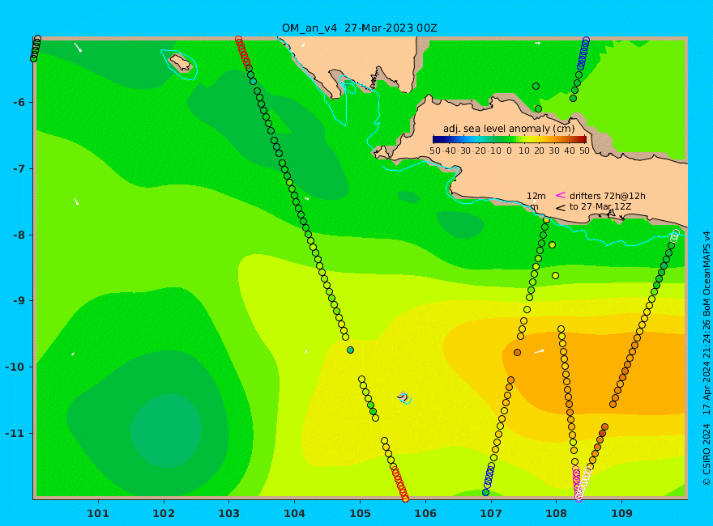Viewport: 713px width, 526px height.
Task: Click the isolated green circle near longitude 107.7, latitude -6.1
Action: click(x=538, y=109)
